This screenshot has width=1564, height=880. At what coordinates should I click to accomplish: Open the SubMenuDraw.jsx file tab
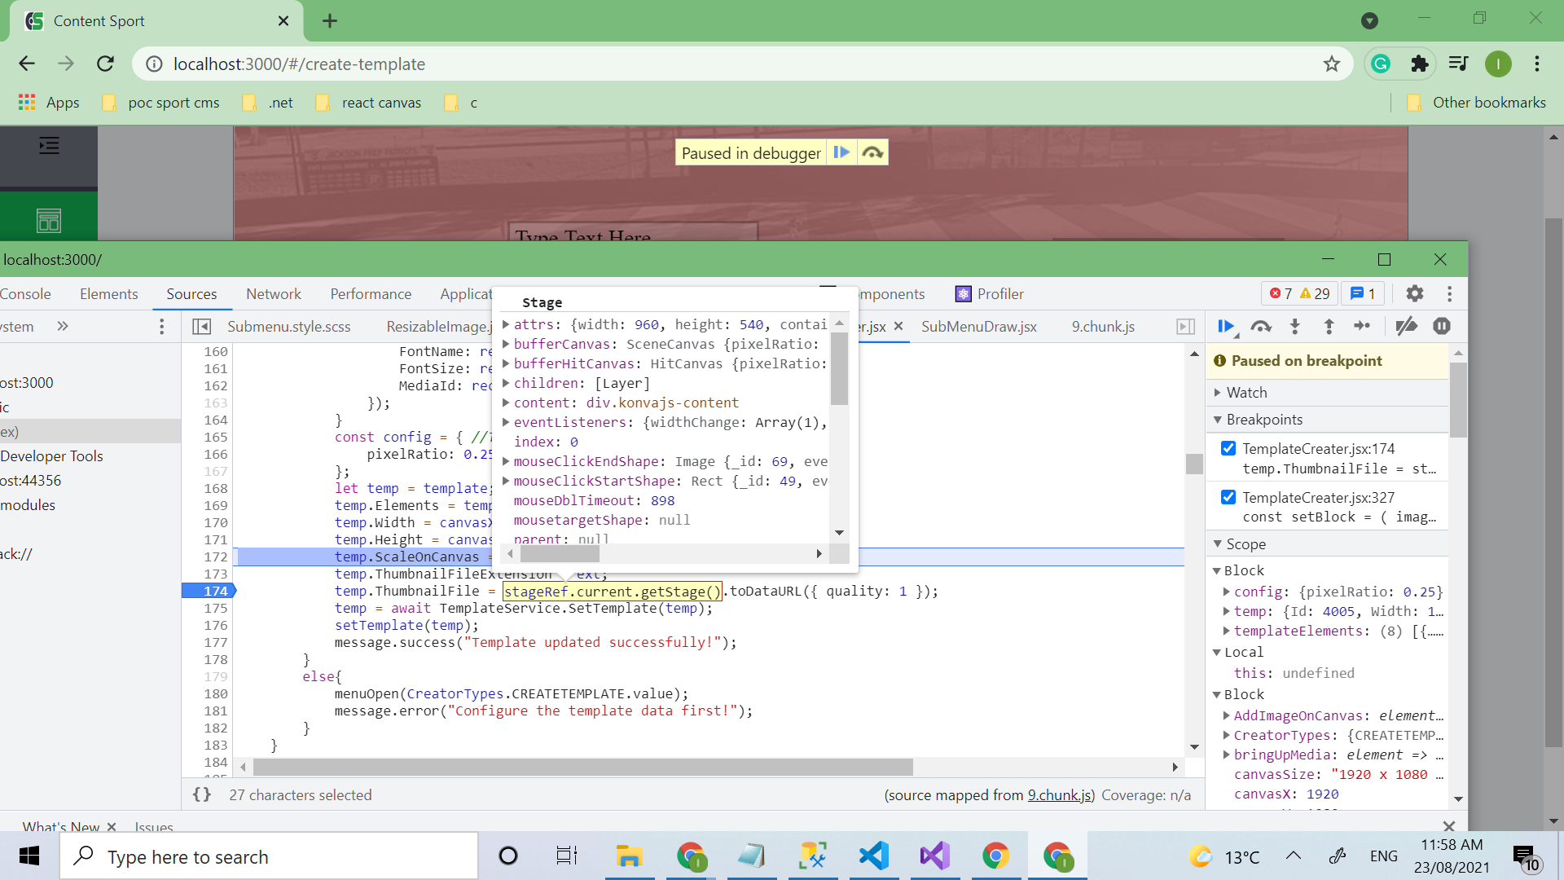tap(978, 326)
